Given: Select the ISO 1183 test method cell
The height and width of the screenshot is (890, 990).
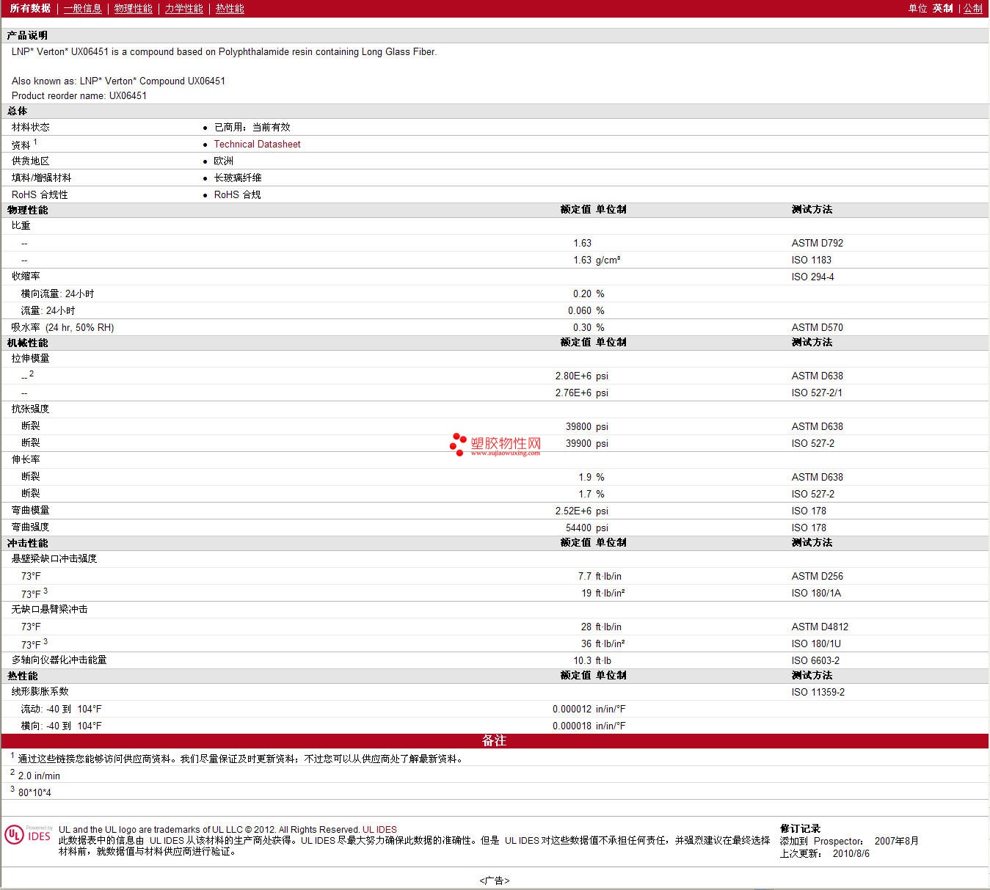Looking at the screenshot, I should click(x=812, y=260).
